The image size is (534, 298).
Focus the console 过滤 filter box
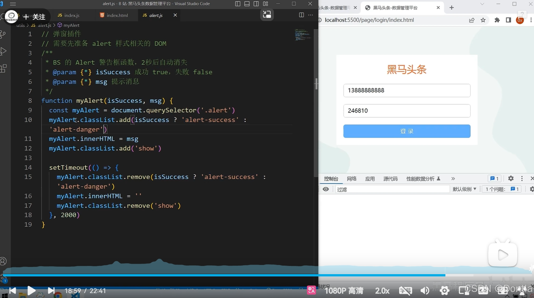tap(392, 189)
